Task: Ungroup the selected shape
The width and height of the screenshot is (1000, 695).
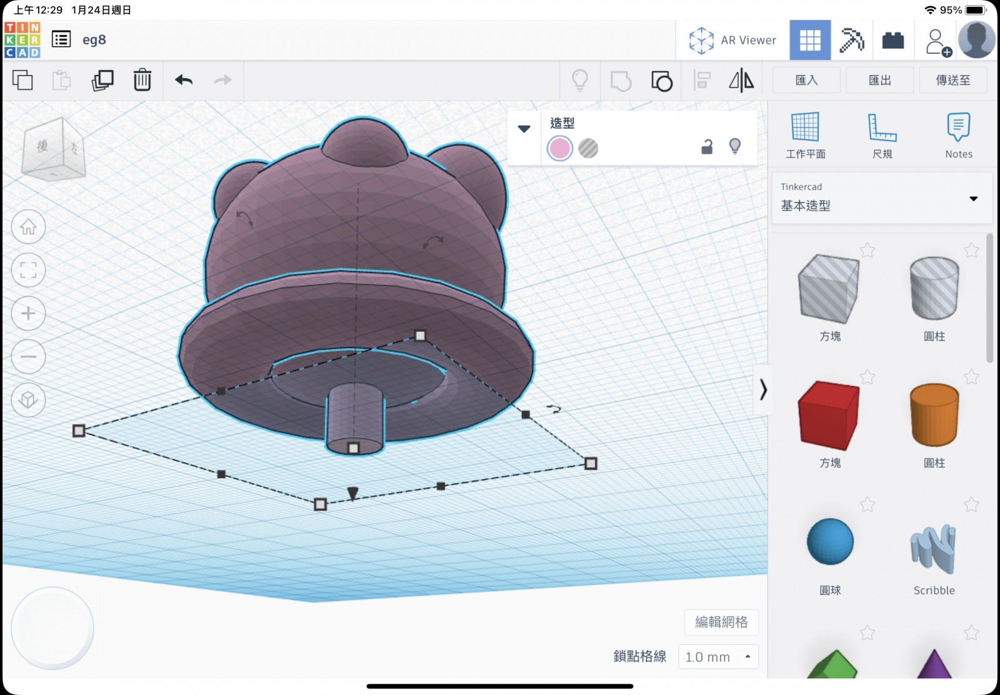Action: (662, 81)
